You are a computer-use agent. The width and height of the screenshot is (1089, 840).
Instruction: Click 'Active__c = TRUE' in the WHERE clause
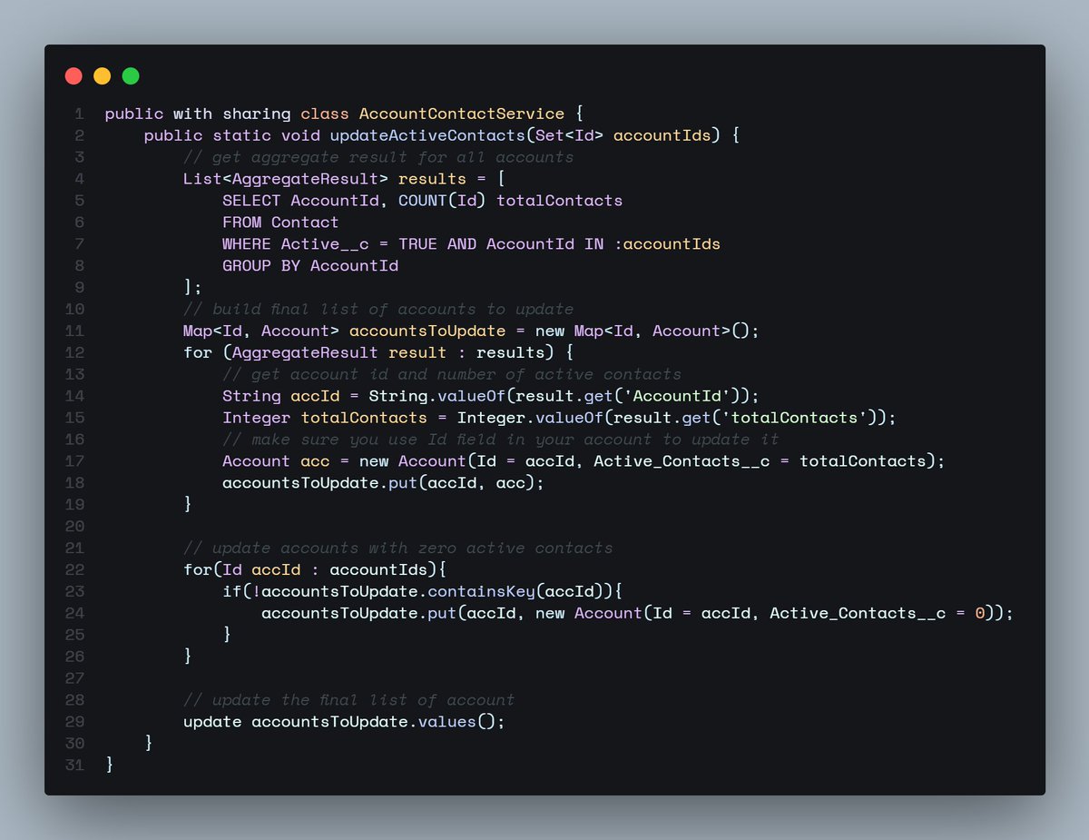coord(359,243)
